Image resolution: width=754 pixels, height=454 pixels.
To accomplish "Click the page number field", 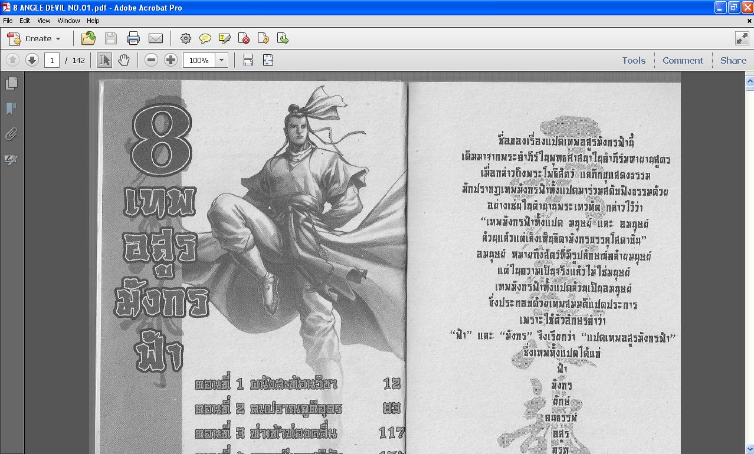I will [52, 60].
